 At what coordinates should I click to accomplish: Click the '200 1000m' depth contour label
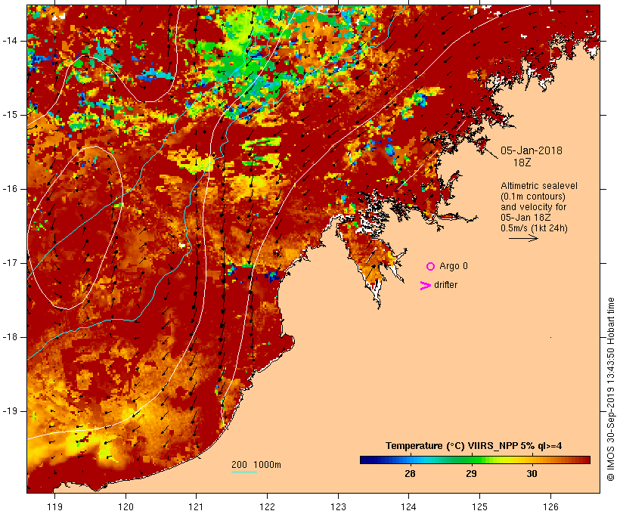[x=256, y=465]
